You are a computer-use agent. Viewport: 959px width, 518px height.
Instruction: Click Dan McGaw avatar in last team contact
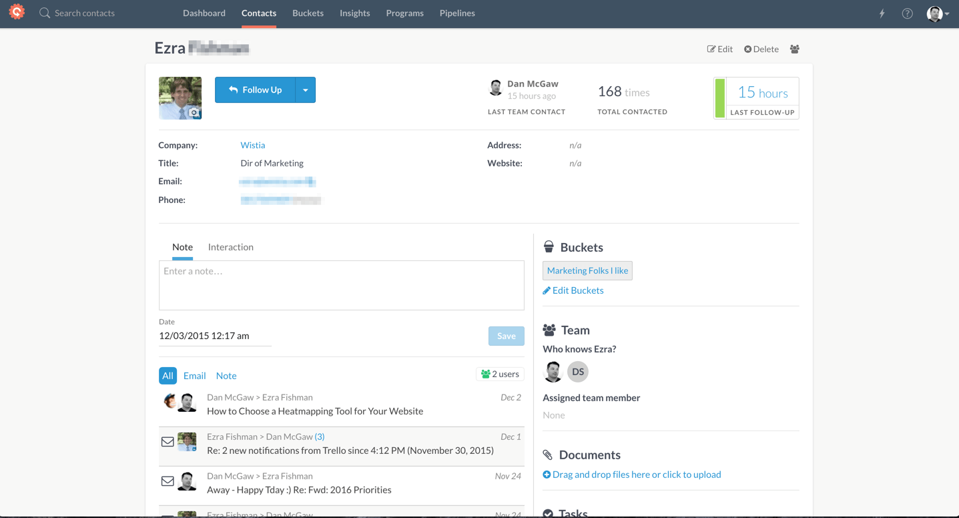(496, 87)
